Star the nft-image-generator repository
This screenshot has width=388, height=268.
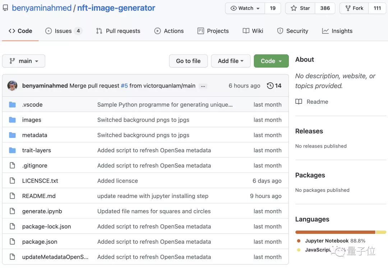point(300,8)
